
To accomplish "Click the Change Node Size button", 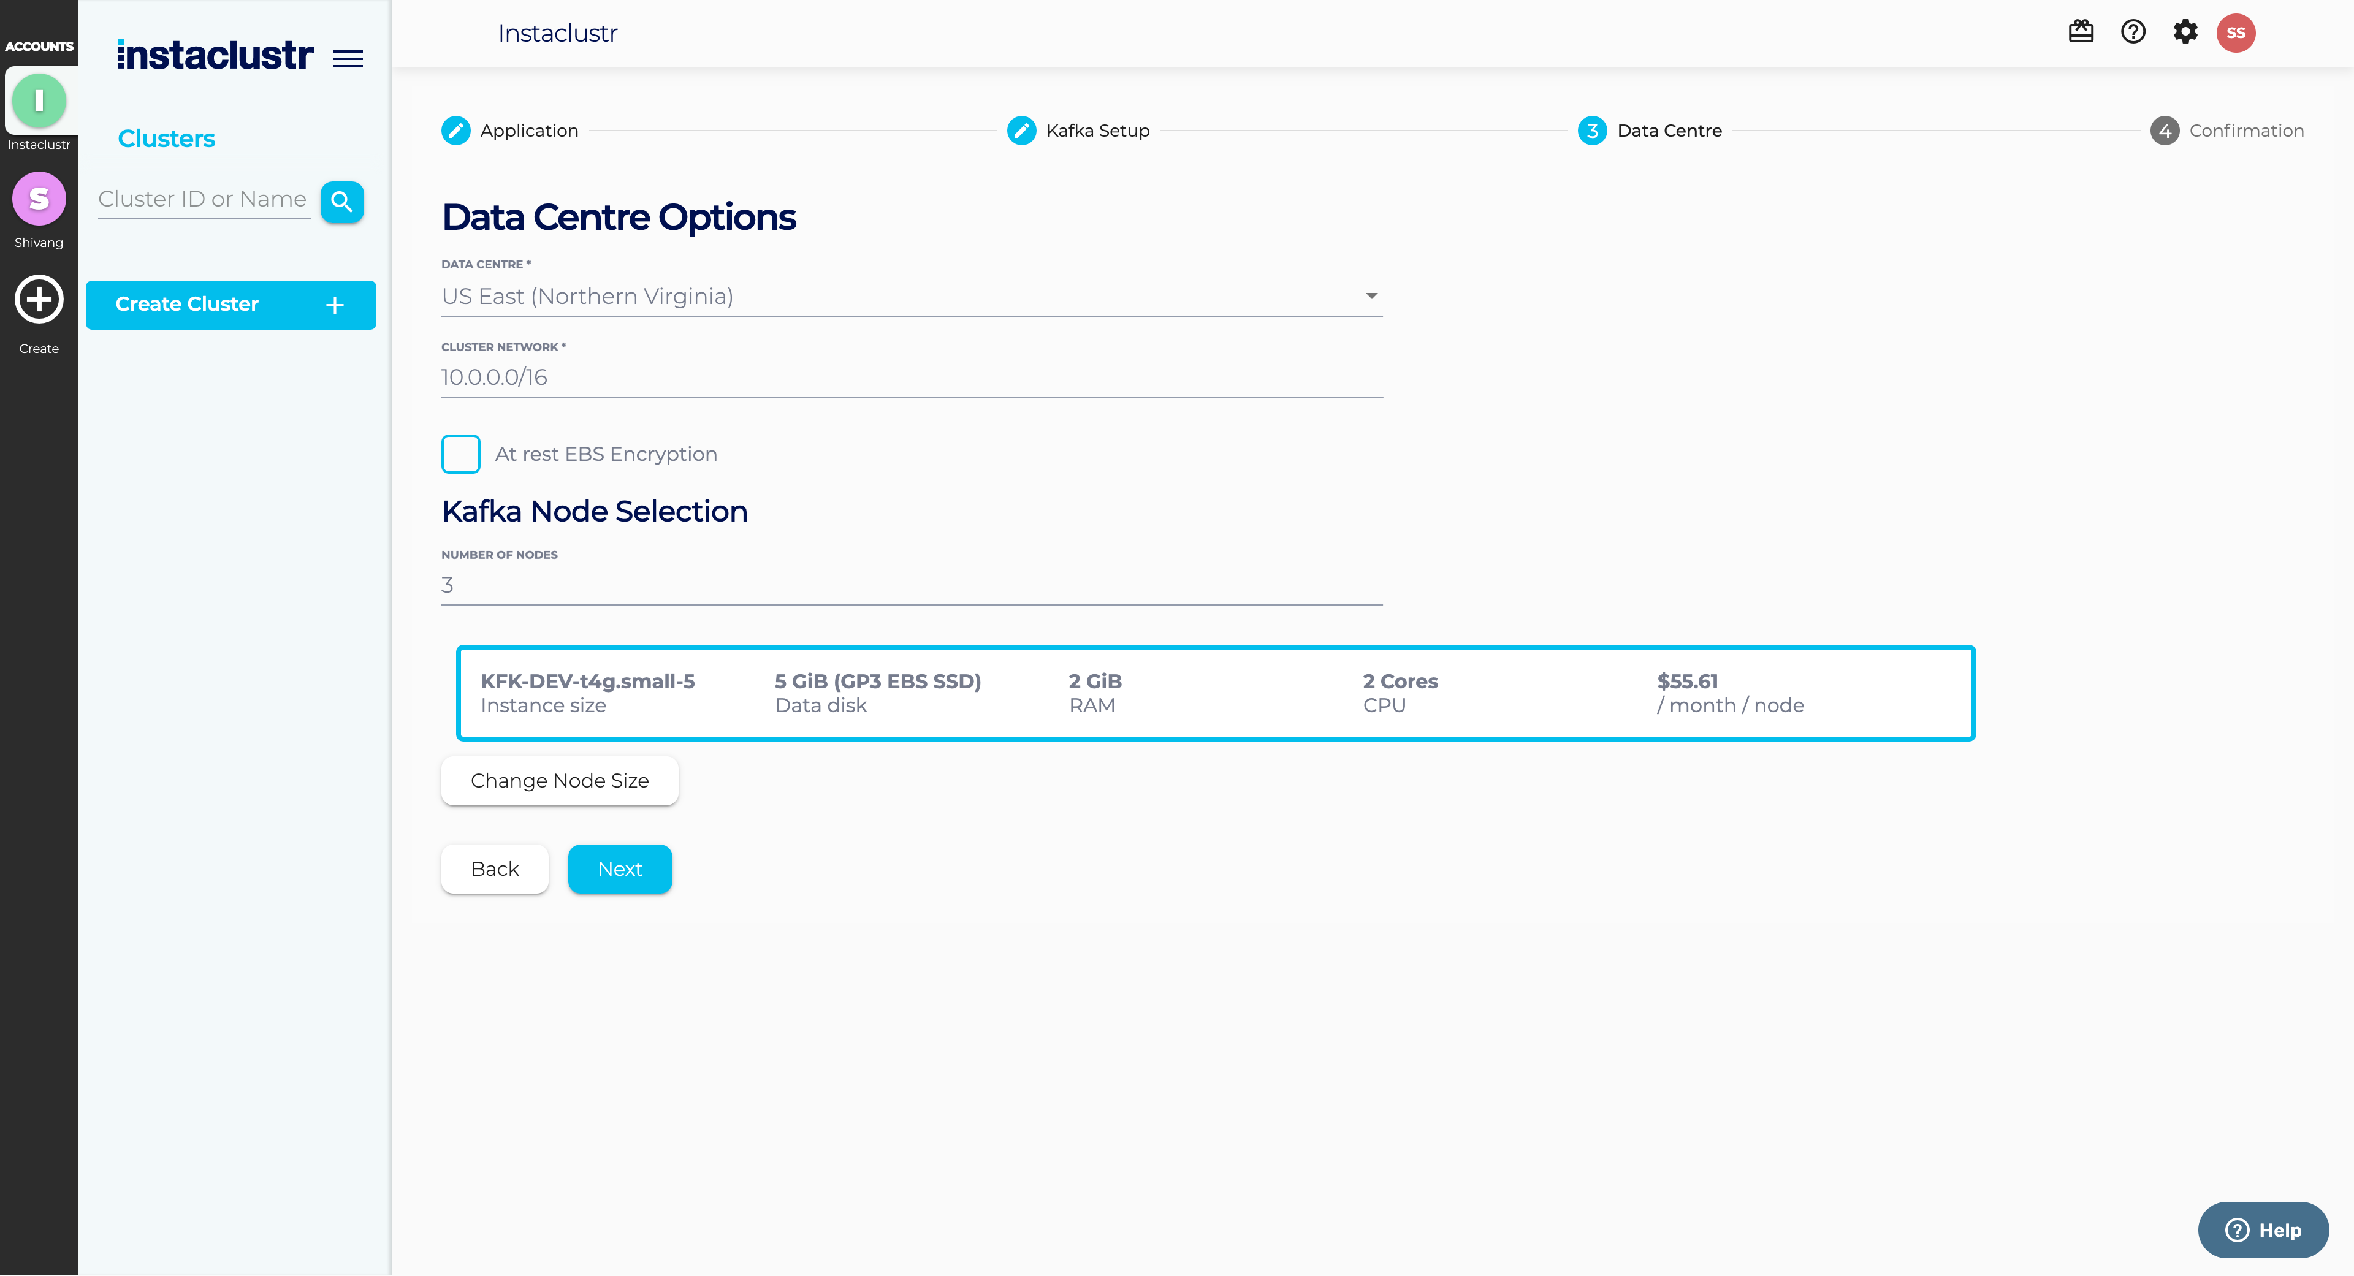I will click(559, 780).
